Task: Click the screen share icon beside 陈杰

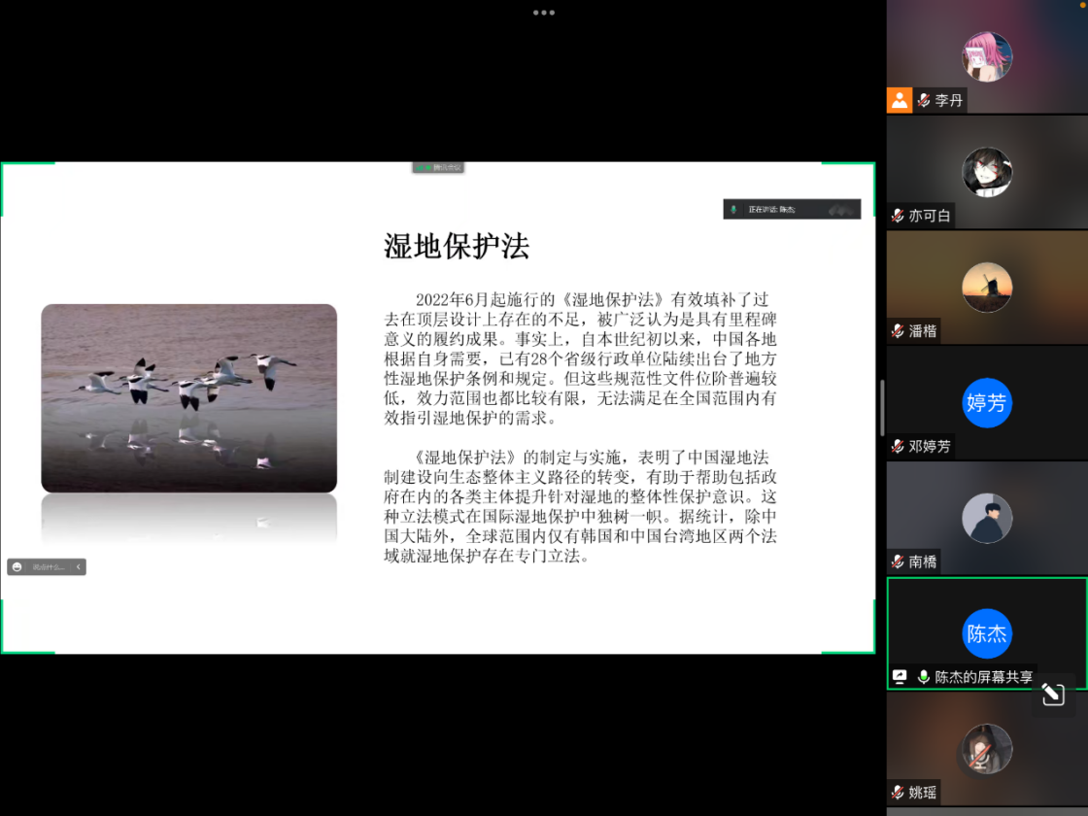Action: click(900, 677)
